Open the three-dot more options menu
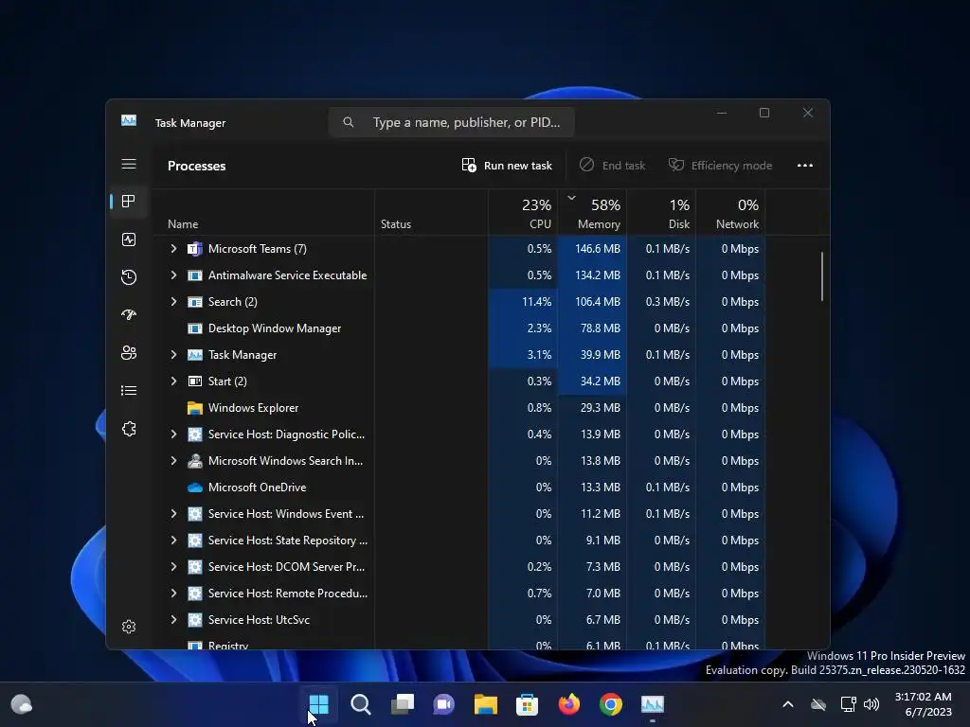This screenshot has width=970, height=727. (805, 166)
